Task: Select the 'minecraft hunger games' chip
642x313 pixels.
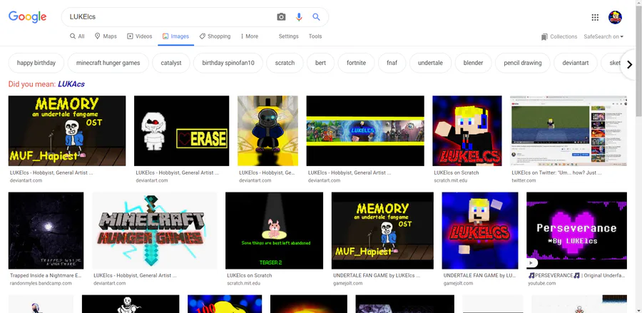Action: coord(108,63)
